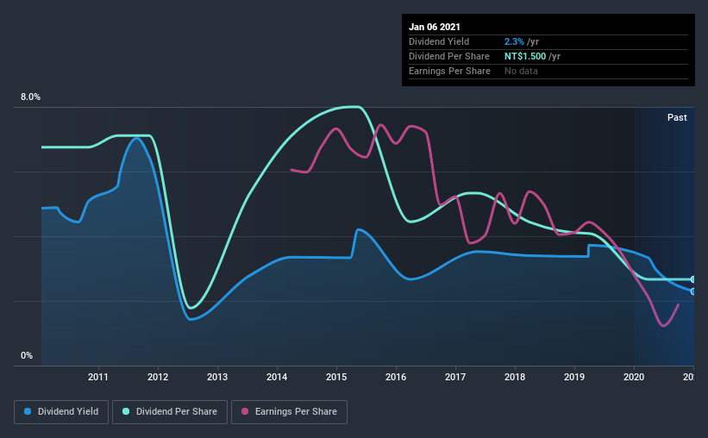
Task: Click the Past label in chart
Action: tap(677, 117)
